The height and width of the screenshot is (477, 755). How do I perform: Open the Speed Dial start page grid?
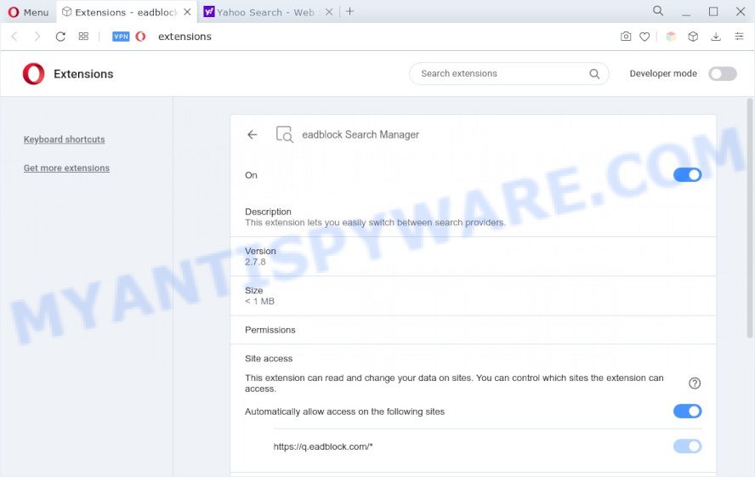83,37
